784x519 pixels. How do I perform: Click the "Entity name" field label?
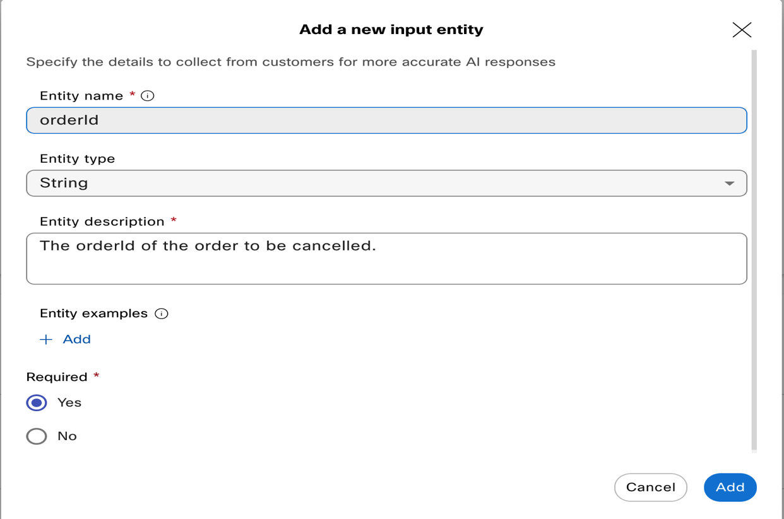point(81,96)
